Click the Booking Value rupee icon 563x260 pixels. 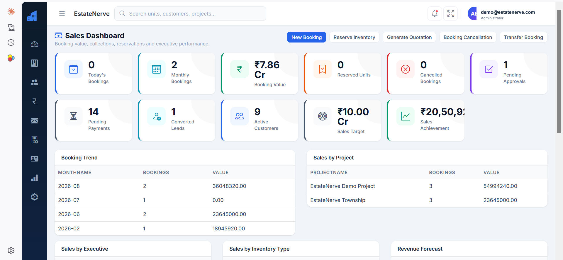click(239, 69)
